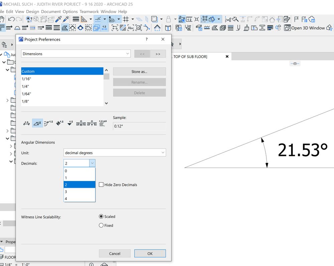The width and height of the screenshot is (334, 266).
Task: Click the cloud teamwork icon
Action: [312, 19]
